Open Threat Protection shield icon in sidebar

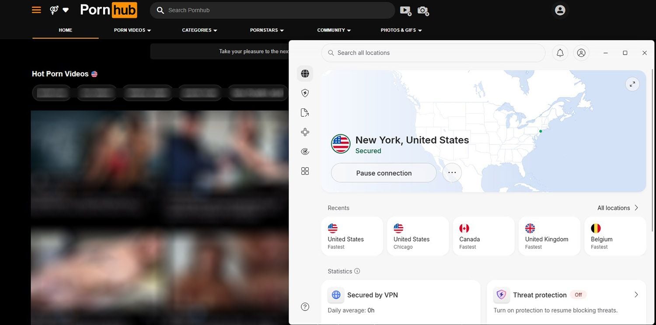[x=305, y=93]
